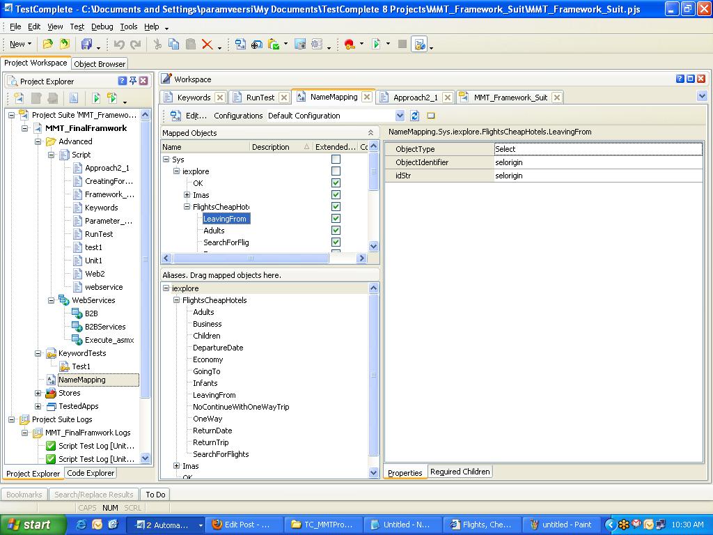
Task: Toggle the OK row checkbox
Action: tap(336, 183)
